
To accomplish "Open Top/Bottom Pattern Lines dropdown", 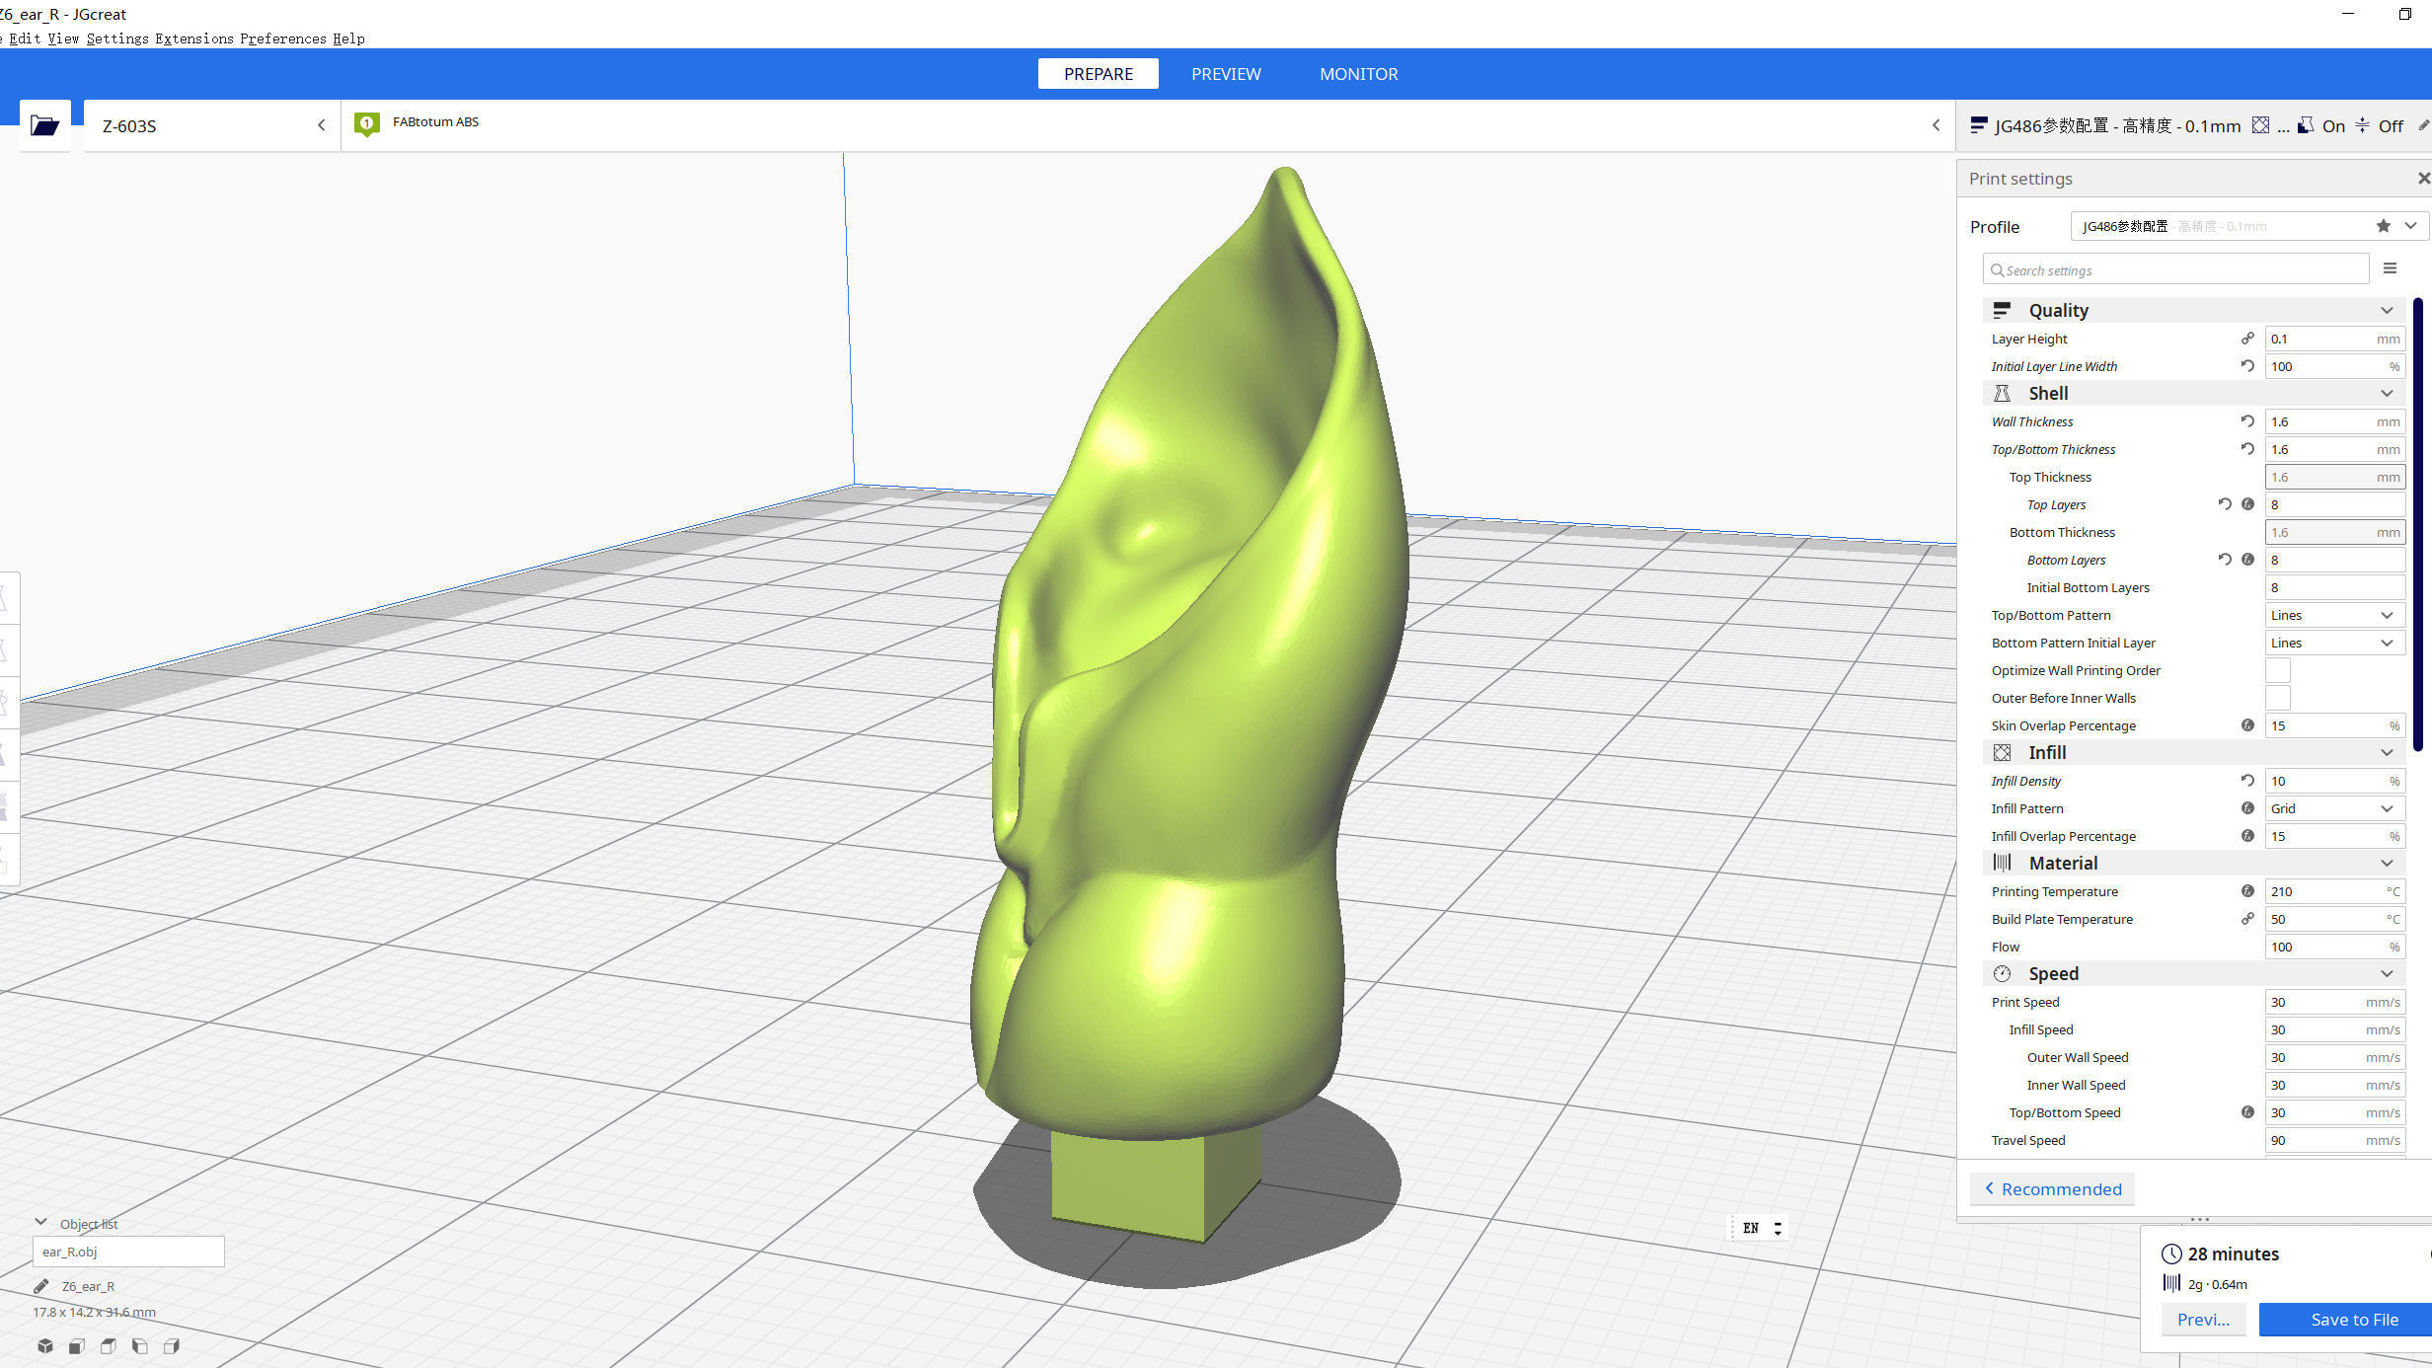I will coord(2333,615).
